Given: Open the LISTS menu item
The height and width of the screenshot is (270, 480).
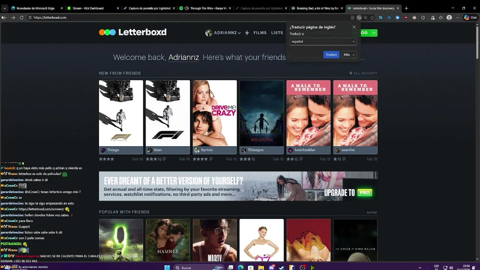Looking at the screenshot, I should pos(277,33).
